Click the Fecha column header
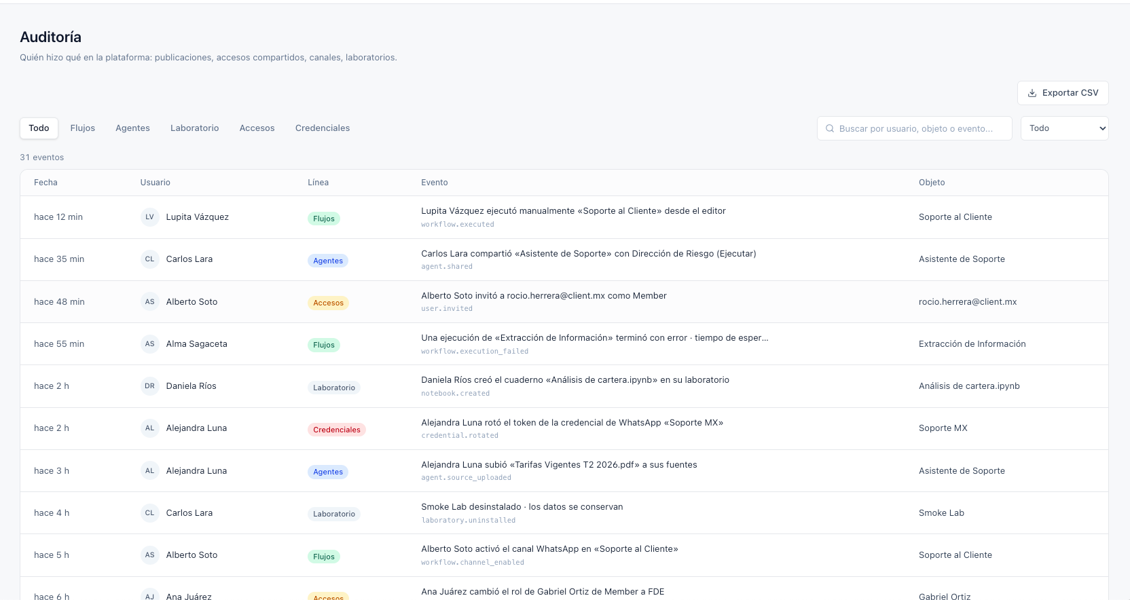Viewport: 1130px width, 600px height. click(x=45, y=183)
